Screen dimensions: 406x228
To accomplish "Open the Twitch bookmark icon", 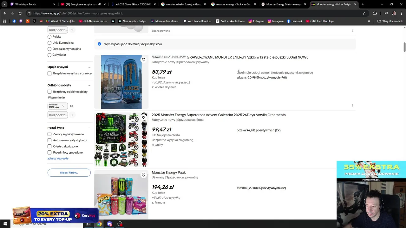I will pos(21,21).
